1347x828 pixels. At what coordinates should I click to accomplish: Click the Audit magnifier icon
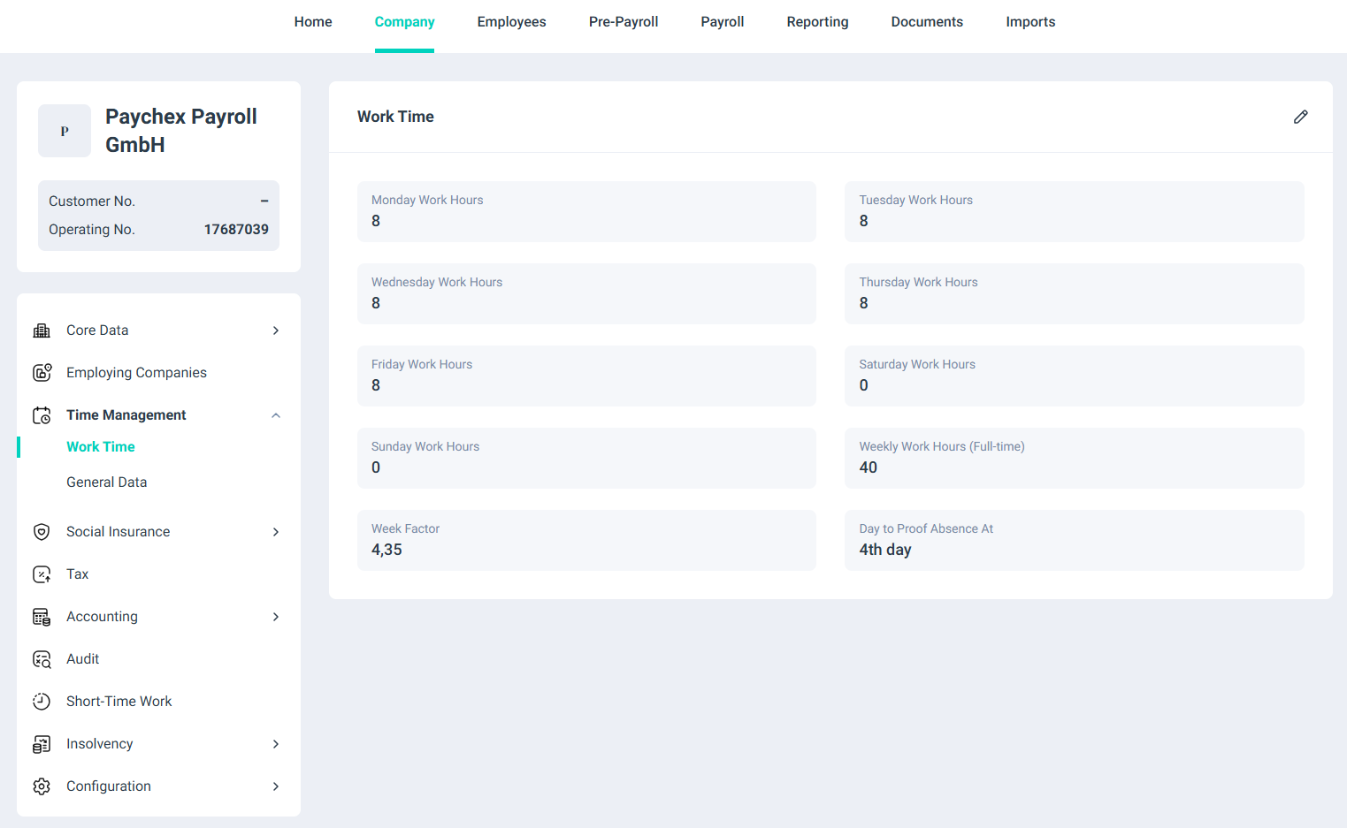(x=42, y=659)
